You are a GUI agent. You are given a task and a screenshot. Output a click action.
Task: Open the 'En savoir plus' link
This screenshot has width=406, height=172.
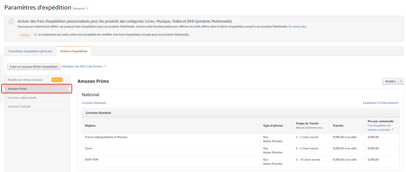tap(297, 26)
